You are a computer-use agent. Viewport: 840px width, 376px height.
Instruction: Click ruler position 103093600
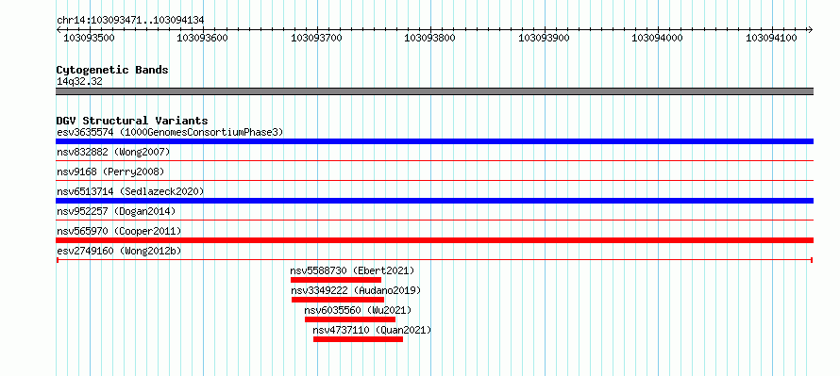click(203, 38)
